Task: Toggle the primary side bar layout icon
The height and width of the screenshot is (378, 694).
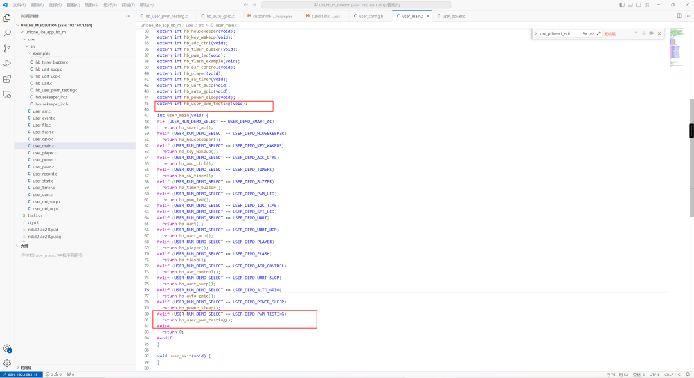Action: coord(622,5)
